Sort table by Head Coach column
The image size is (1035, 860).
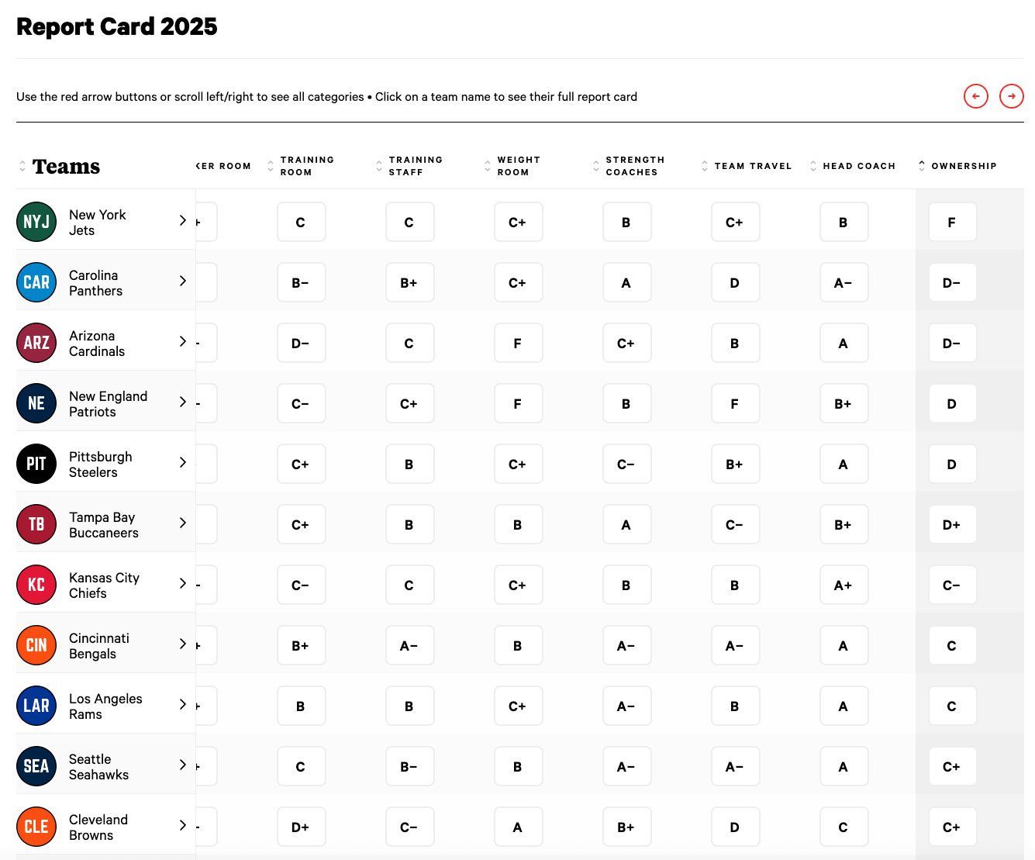[858, 166]
